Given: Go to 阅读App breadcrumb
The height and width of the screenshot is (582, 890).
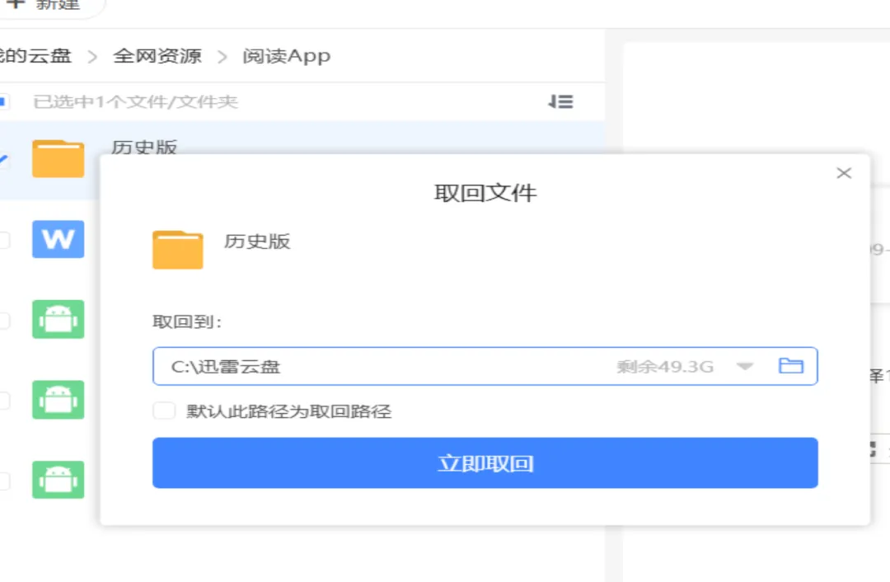Looking at the screenshot, I should pos(286,56).
